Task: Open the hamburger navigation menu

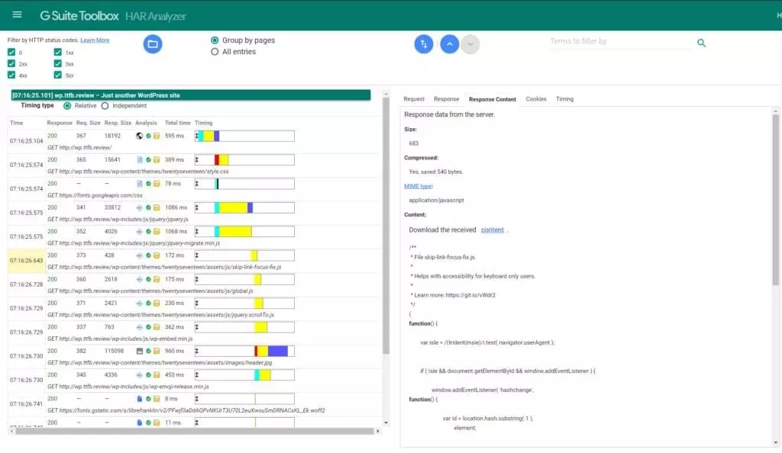Action: click(17, 15)
